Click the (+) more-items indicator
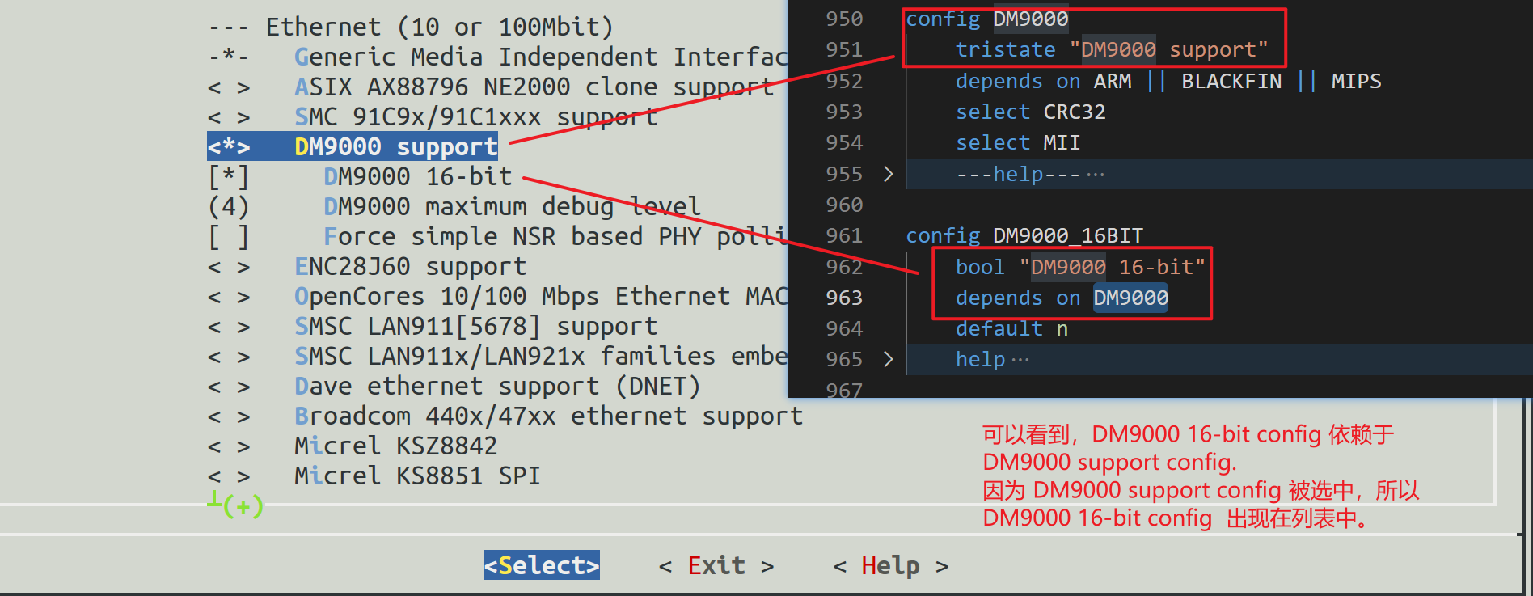The height and width of the screenshot is (596, 1533). (243, 506)
